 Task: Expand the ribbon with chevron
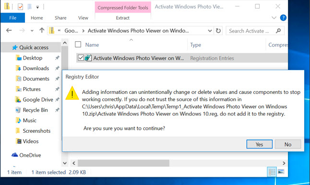(x=274, y=18)
